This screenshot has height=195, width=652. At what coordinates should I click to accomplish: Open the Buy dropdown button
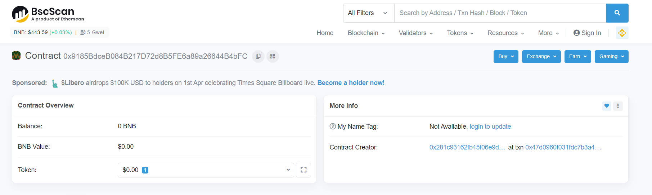tap(506, 57)
